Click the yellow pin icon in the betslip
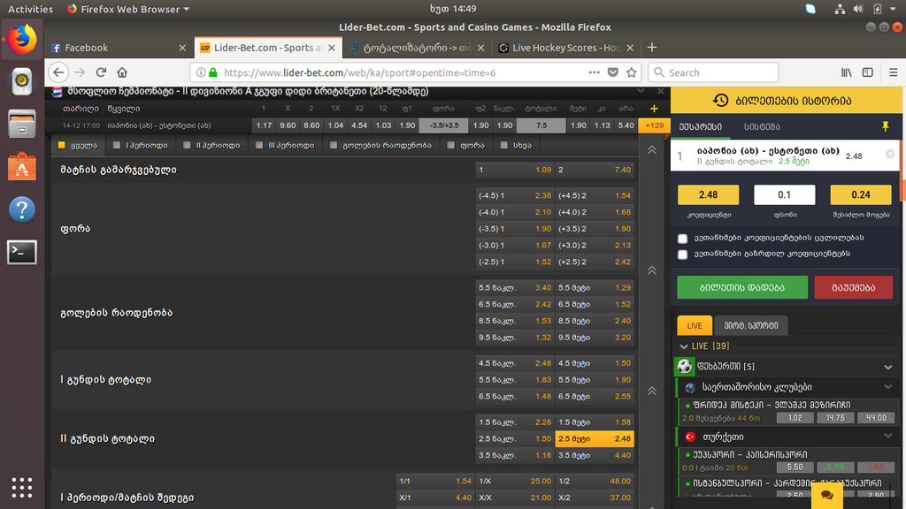This screenshot has height=509, width=906. [885, 126]
